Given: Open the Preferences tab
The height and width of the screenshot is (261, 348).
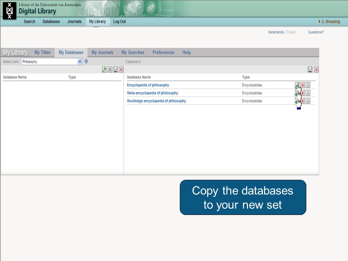Looking at the screenshot, I should pos(163,52).
